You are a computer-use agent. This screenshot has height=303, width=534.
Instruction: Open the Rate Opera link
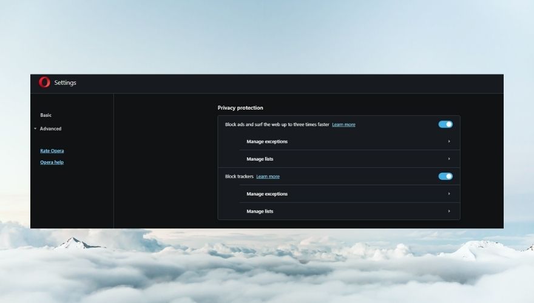pos(52,151)
